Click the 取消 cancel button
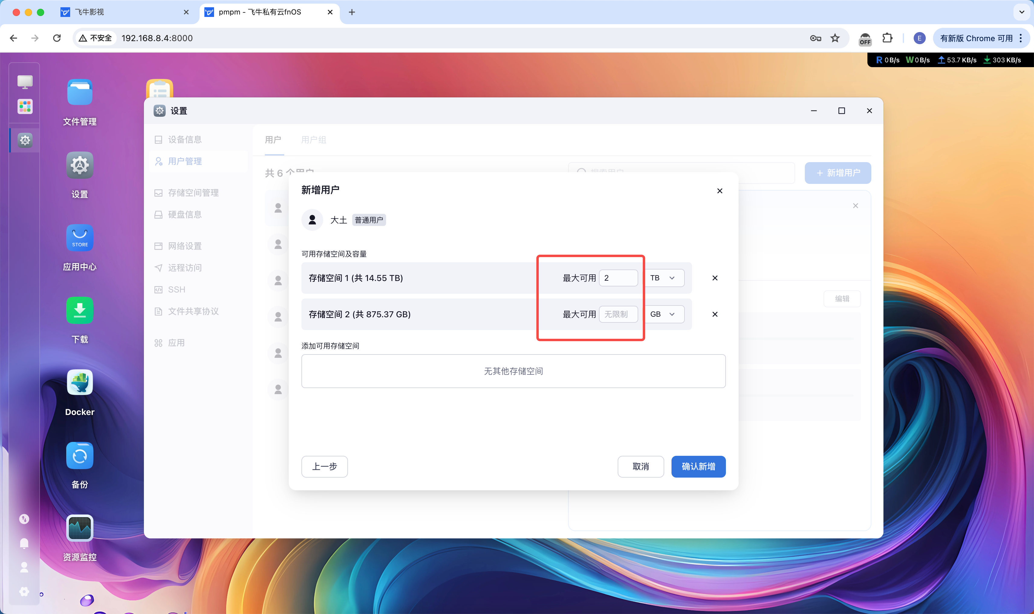This screenshot has height=614, width=1034. point(640,467)
